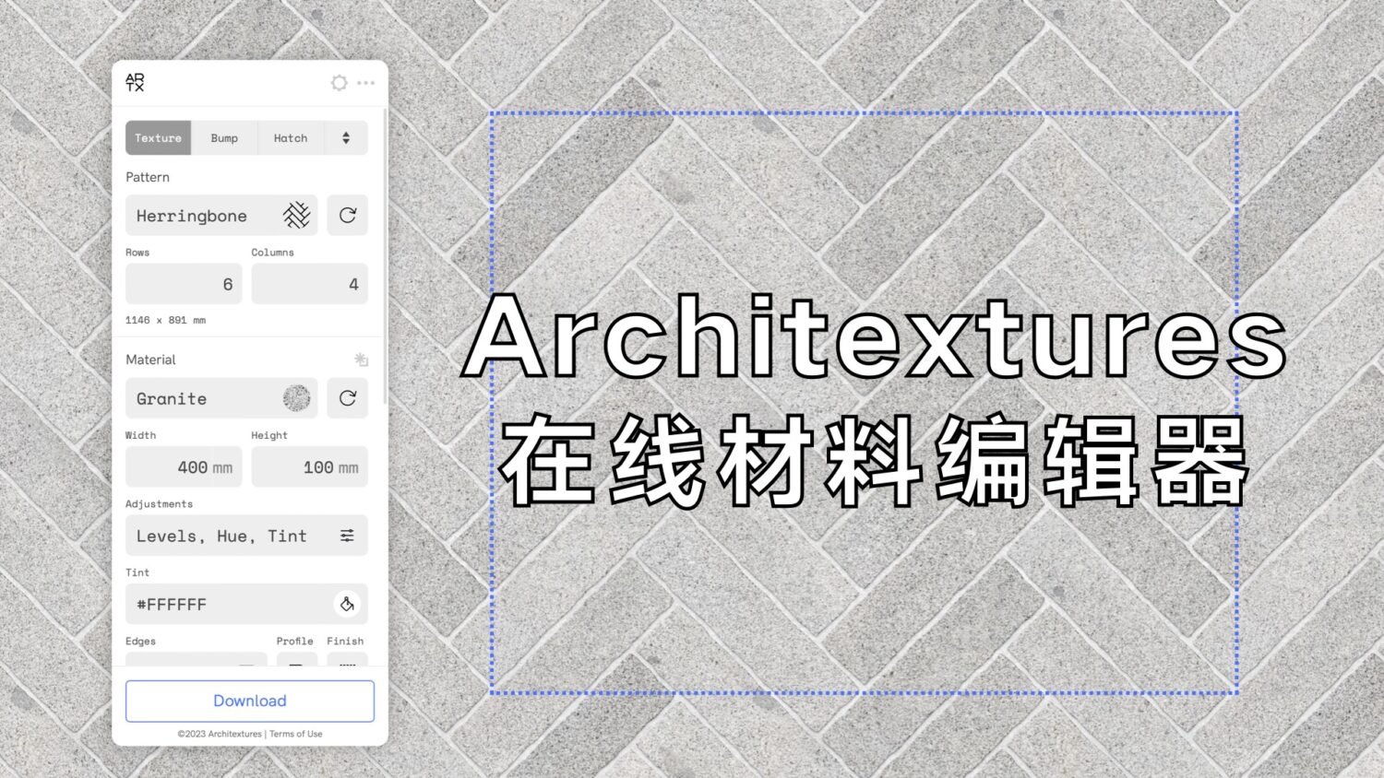Switch to the Hatch tab
Image resolution: width=1384 pixels, height=778 pixels.
click(291, 138)
